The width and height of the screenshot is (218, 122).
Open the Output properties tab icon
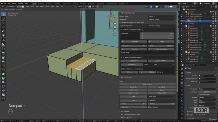[x=182, y=76]
